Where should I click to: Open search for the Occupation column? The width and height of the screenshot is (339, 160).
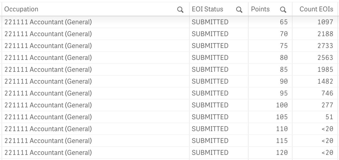180,9
